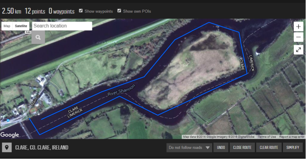The image size is (306, 159).
Task: Zoom in with the plus button
Action: [x=298, y=27]
